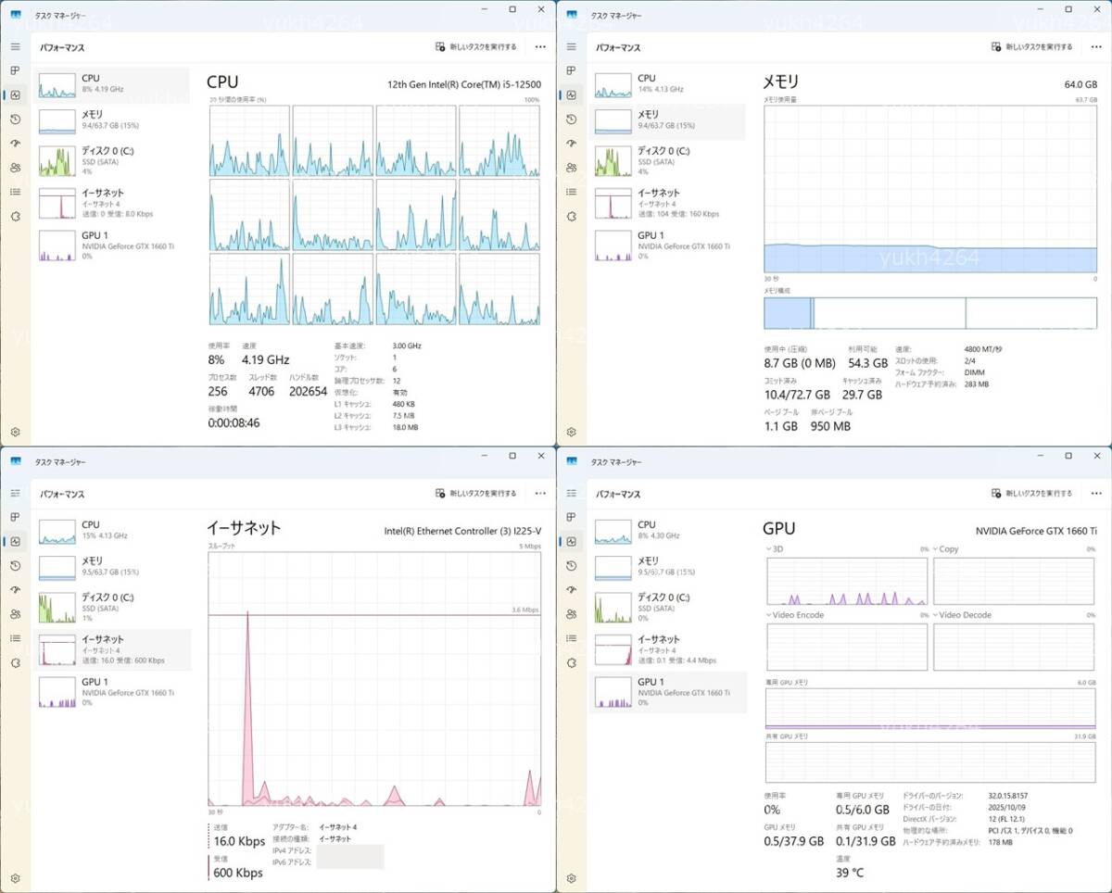
Task: Click 新しいタスクを実行する in the Memory window
Action: point(1031,46)
